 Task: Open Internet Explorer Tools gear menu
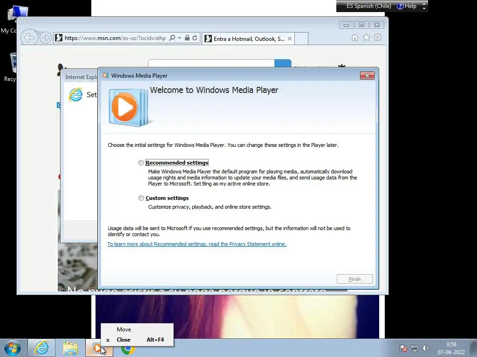[x=378, y=38]
